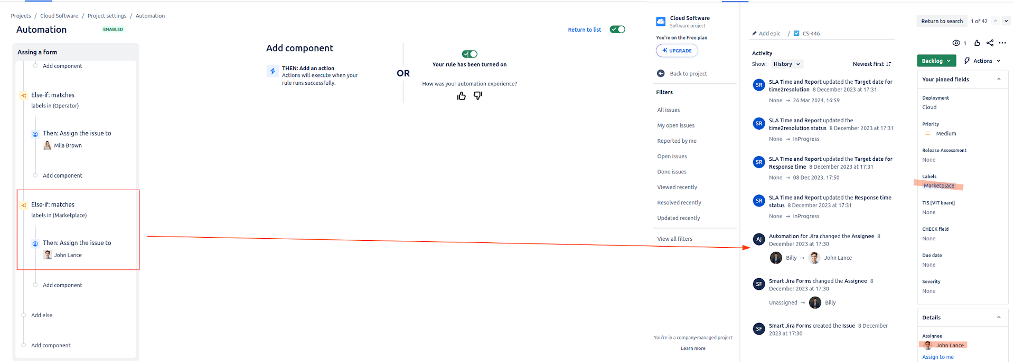The image size is (1014, 362).
Task: Click the Back to project arrow icon
Action: click(660, 74)
